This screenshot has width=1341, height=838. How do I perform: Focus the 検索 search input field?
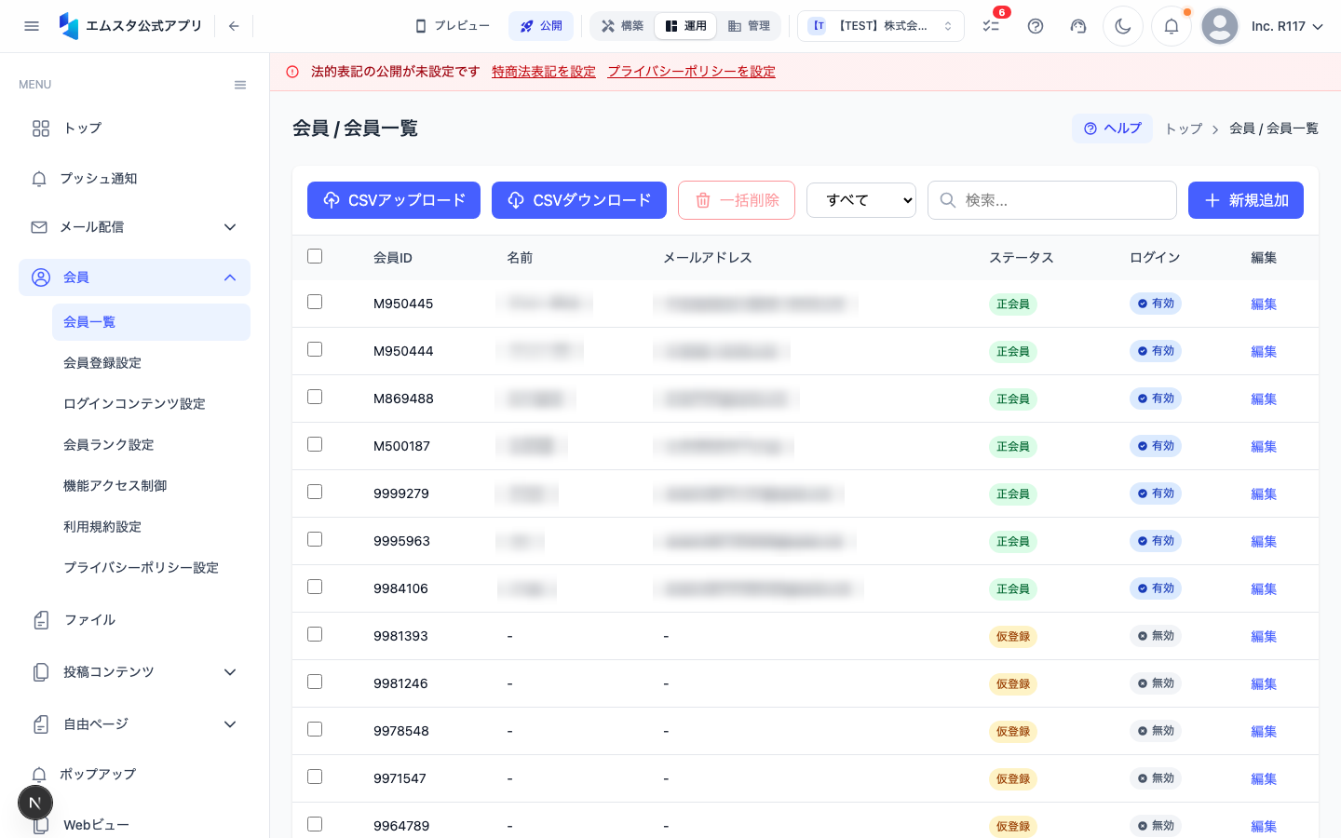pyautogui.click(x=1052, y=200)
